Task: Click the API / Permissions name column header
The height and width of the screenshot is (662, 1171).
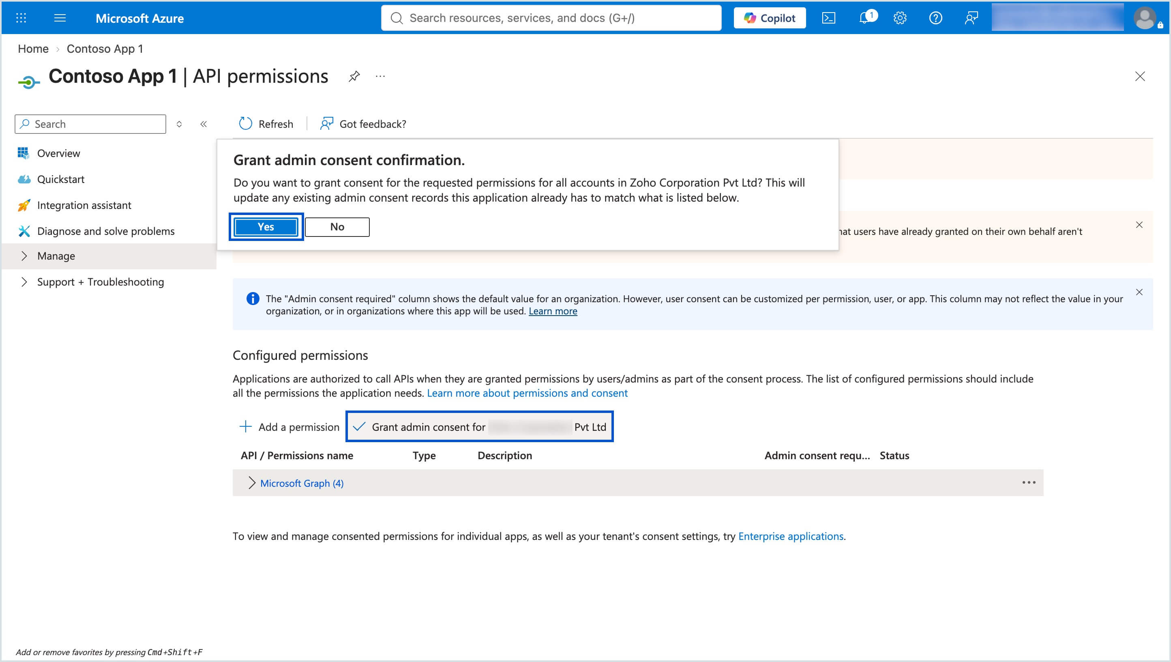Action: [297, 456]
